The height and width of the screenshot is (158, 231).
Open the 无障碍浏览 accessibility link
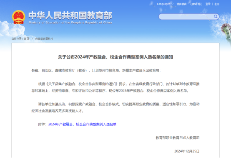pos(196,4)
